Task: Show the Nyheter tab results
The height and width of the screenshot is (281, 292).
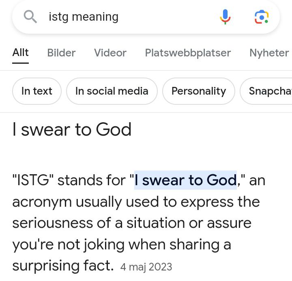Action: pos(269,53)
